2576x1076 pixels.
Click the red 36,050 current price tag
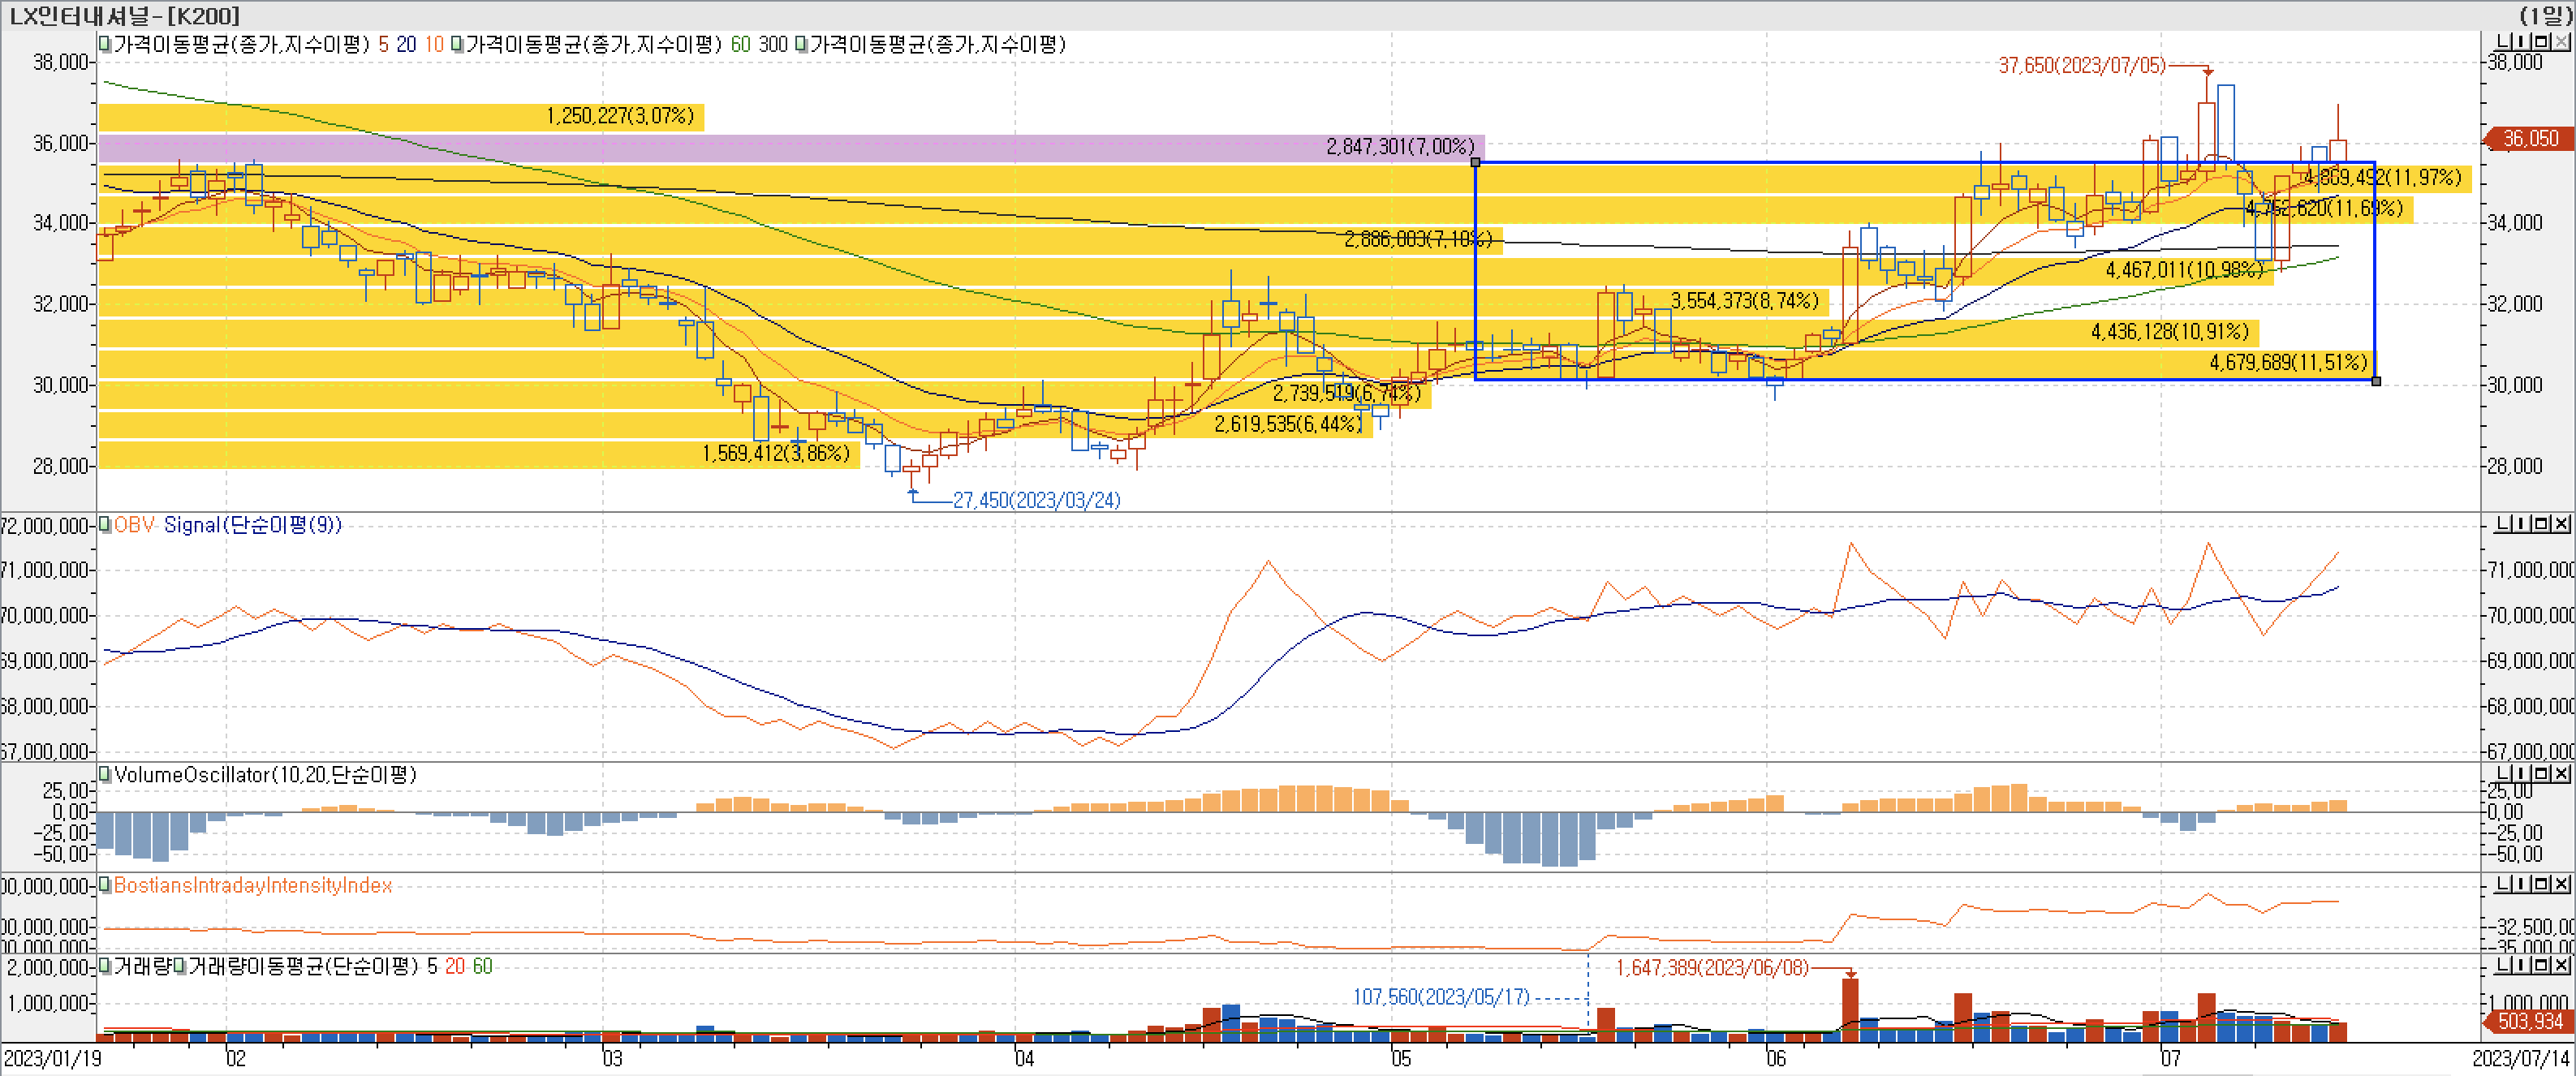pos(2530,139)
